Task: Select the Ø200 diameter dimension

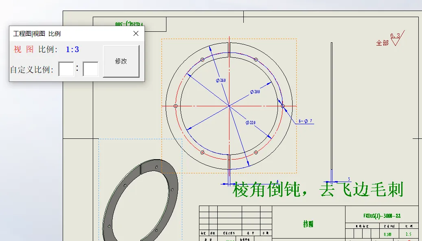Action: click(x=255, y=92)
